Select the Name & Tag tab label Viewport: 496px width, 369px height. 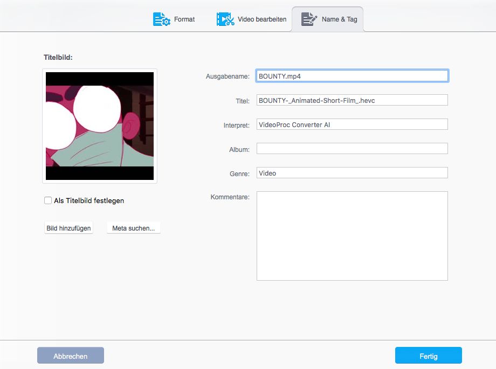(x=340, y=19)
